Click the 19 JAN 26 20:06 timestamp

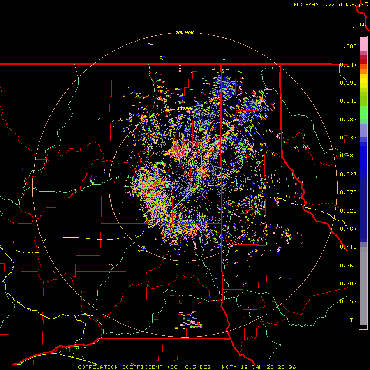tap(269, 367)
